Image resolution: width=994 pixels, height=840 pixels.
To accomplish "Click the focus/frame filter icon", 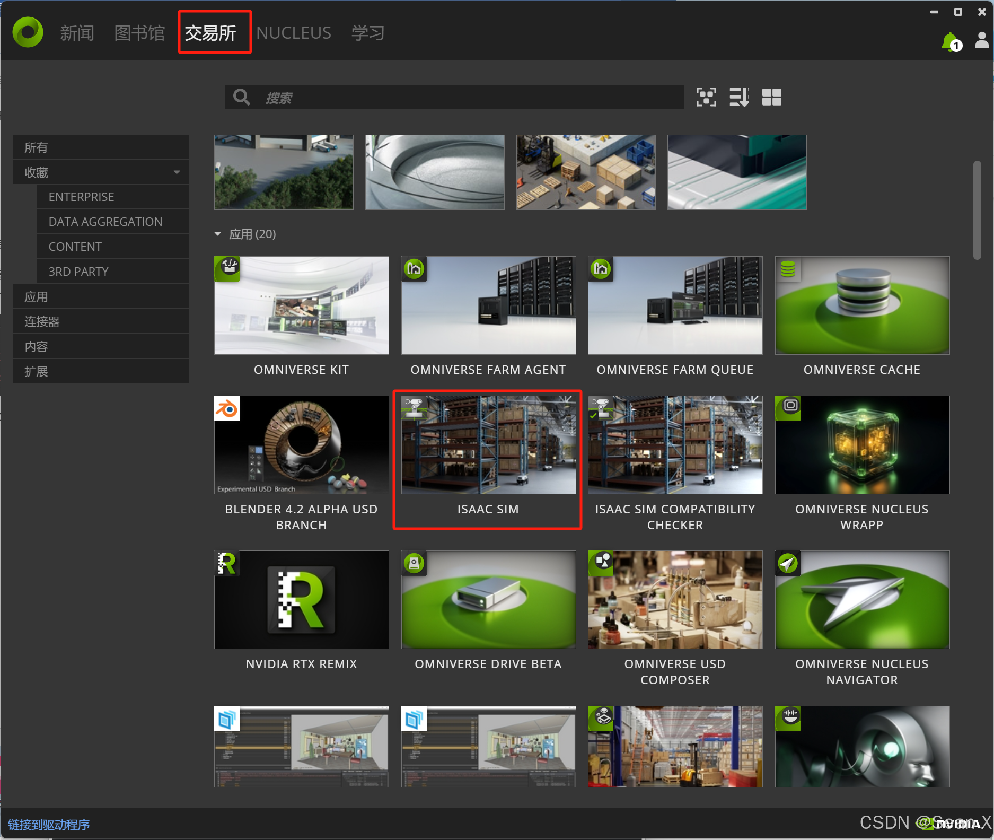I will (x=706, y=98).
